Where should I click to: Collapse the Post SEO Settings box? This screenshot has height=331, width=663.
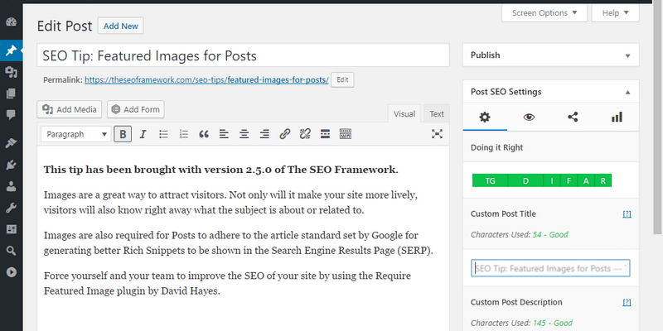pos(627,92)
